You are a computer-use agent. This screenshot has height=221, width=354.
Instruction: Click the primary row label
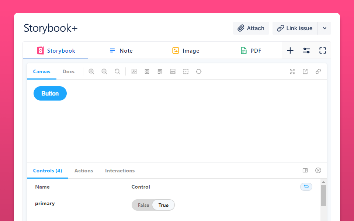click(x=45, y=204)
